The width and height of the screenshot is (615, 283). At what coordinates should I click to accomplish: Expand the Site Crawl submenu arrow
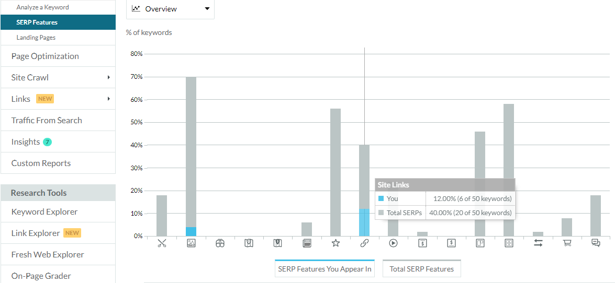[x=108, y=78]
